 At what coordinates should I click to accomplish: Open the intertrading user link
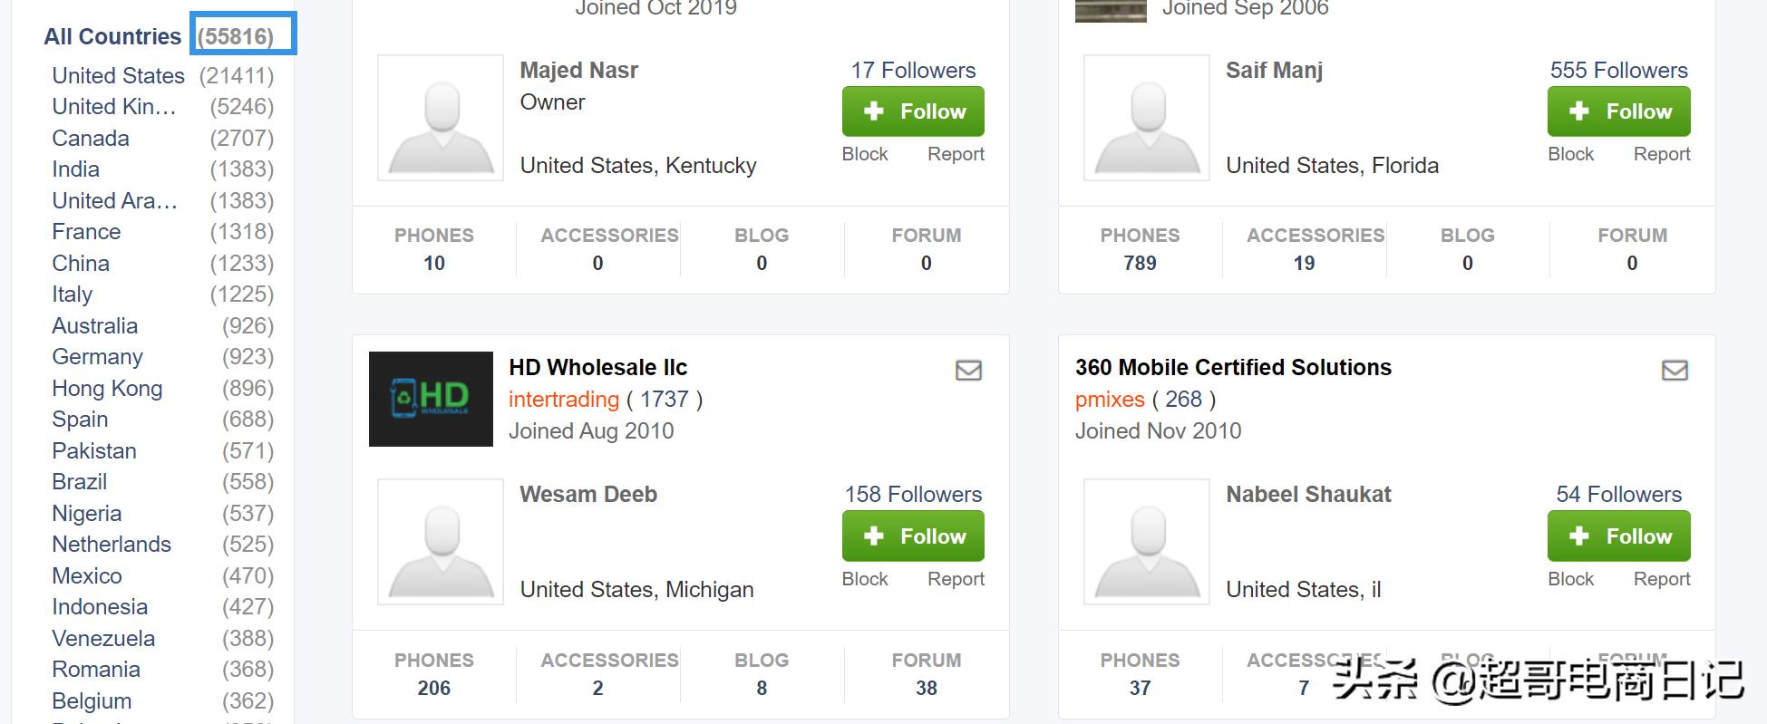(x=563, y=400)
